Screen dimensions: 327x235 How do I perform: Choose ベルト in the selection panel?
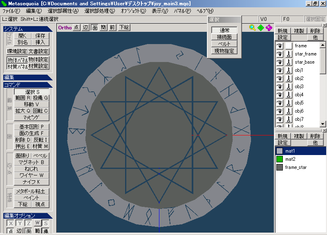pyautogui.click(x=224, y=44)
